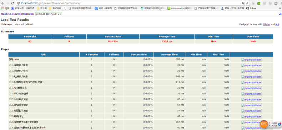The image size is (282, 130).
Task: Bookmark this page with the star icon
Action: tap(247, 3)
